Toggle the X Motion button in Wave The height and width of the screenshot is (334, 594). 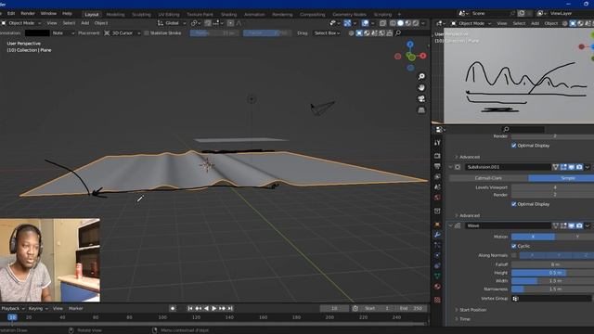[x=533, y=237]
